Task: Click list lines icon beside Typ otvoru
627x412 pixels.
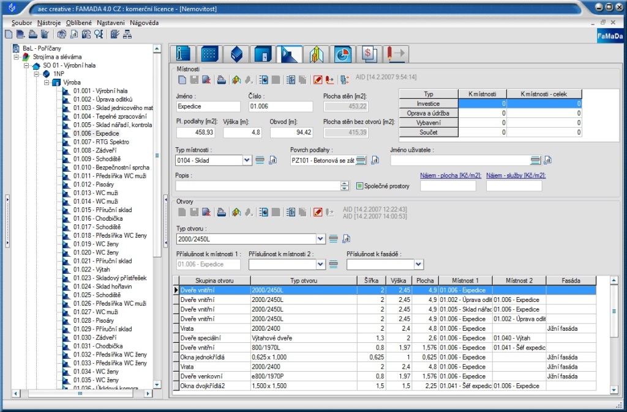Action: click(333, 239)
